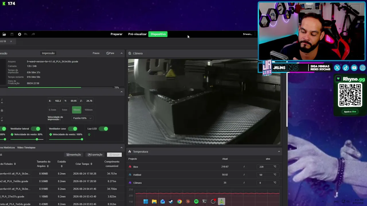Select the 1mm movement step
This screenshot has width=367, height=206.
point(65,110)
